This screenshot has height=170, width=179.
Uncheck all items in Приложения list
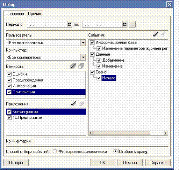tap(81, 103)
